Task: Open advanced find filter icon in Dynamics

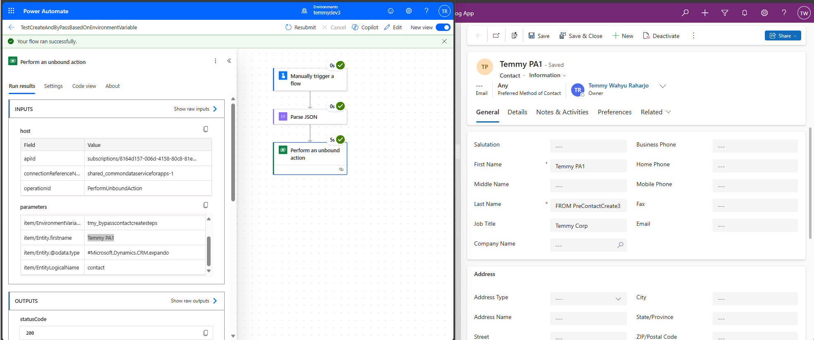Action: pyautogui.click(x=725, y=13)
